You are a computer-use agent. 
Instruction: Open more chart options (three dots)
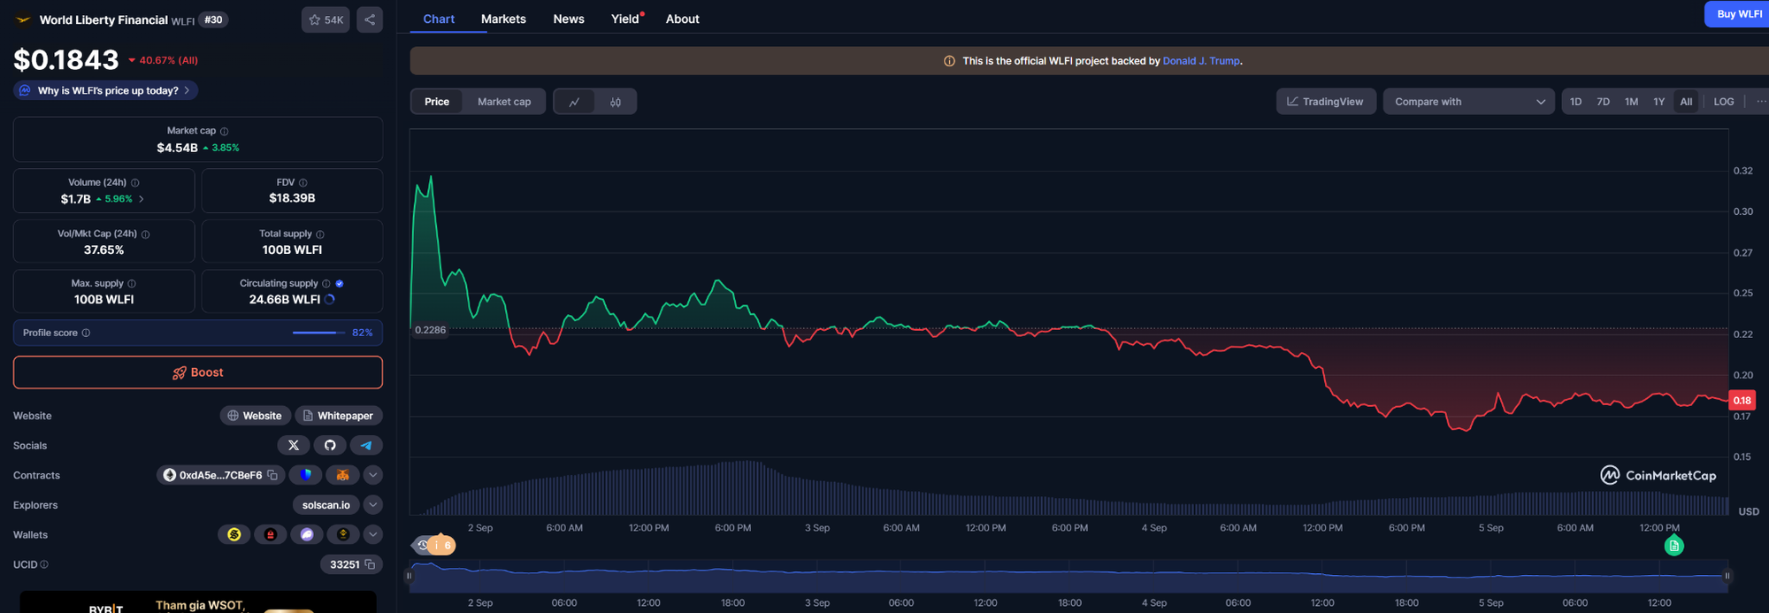coord(1760,102)
